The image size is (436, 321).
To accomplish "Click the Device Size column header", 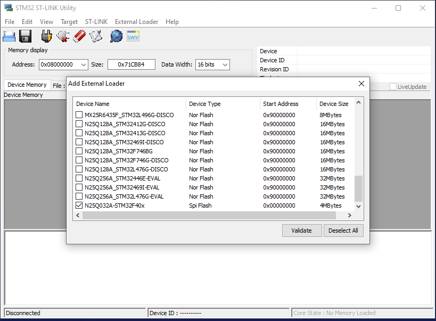I will (x=335, y=104).
